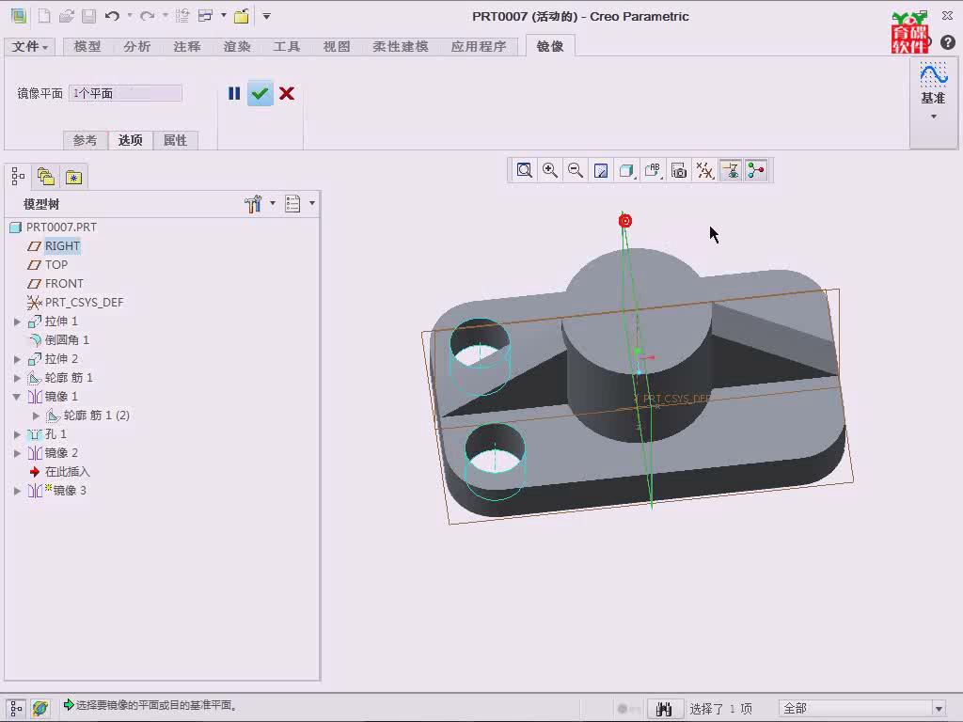Viewport: 963px width, 722px height.
Task: Click the New file icon
Action: coord(44,16)
